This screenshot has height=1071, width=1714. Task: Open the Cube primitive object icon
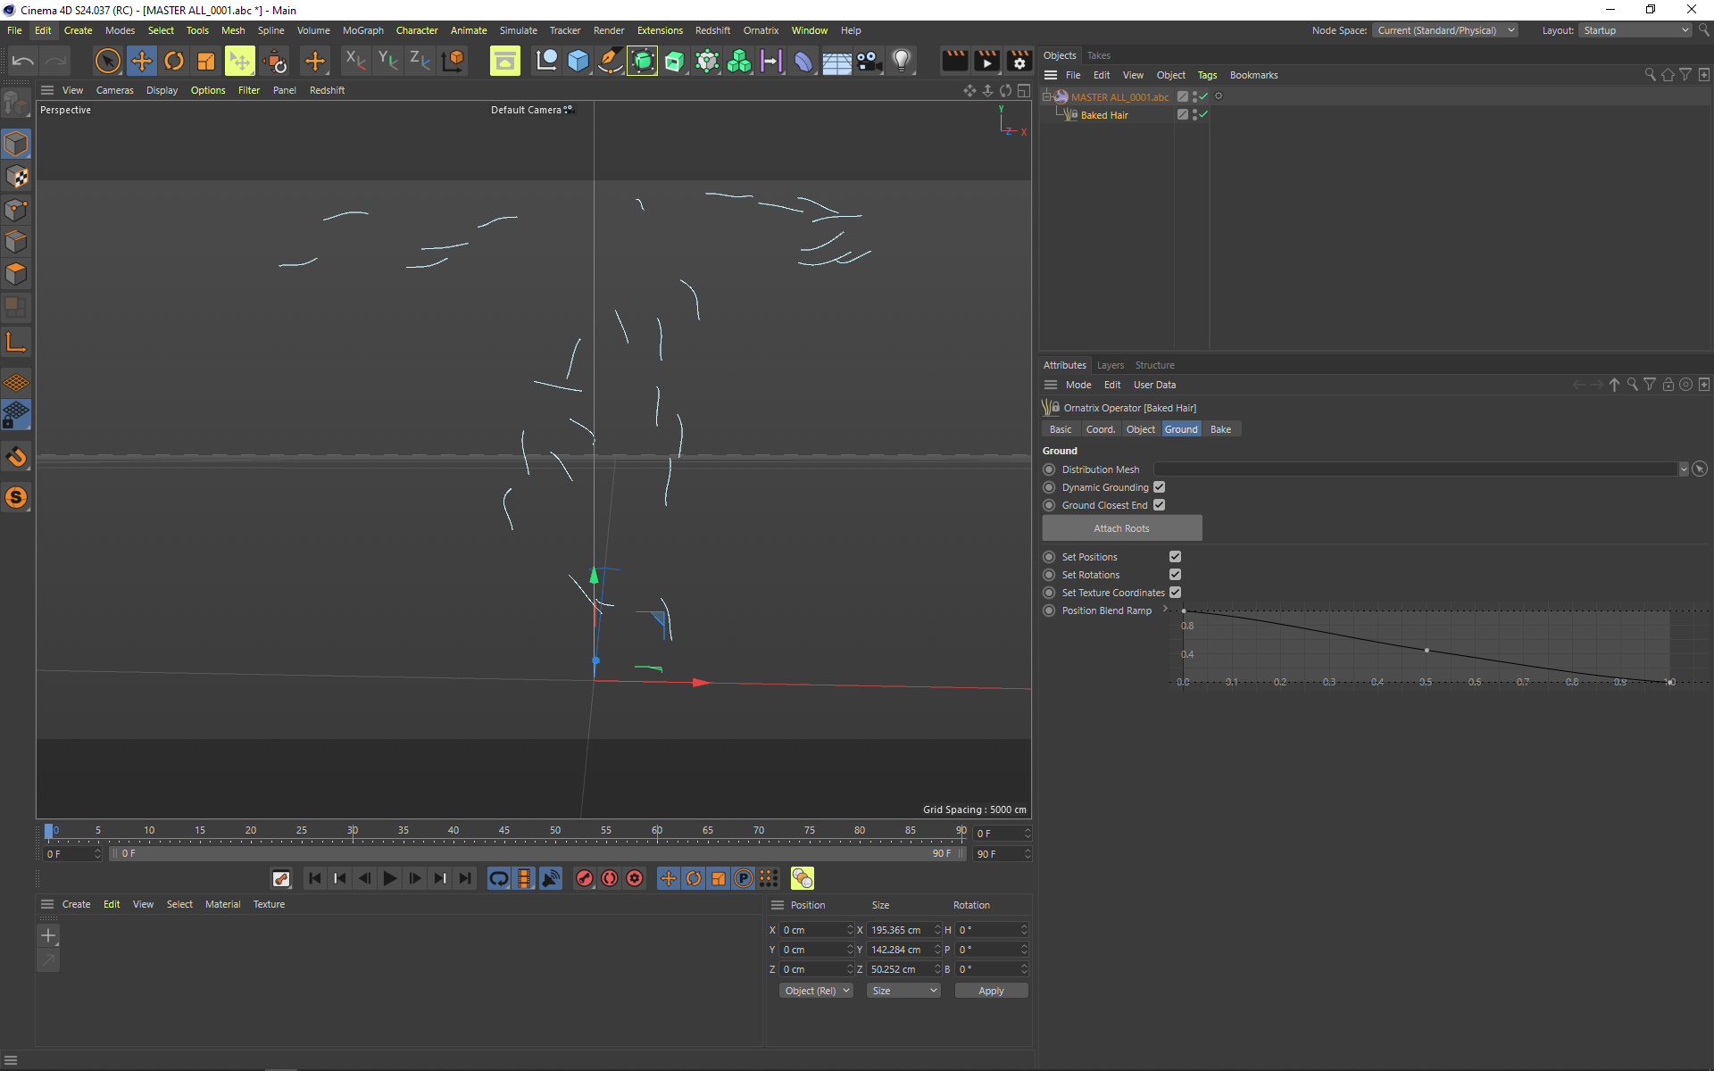click(x=578, y=61)
